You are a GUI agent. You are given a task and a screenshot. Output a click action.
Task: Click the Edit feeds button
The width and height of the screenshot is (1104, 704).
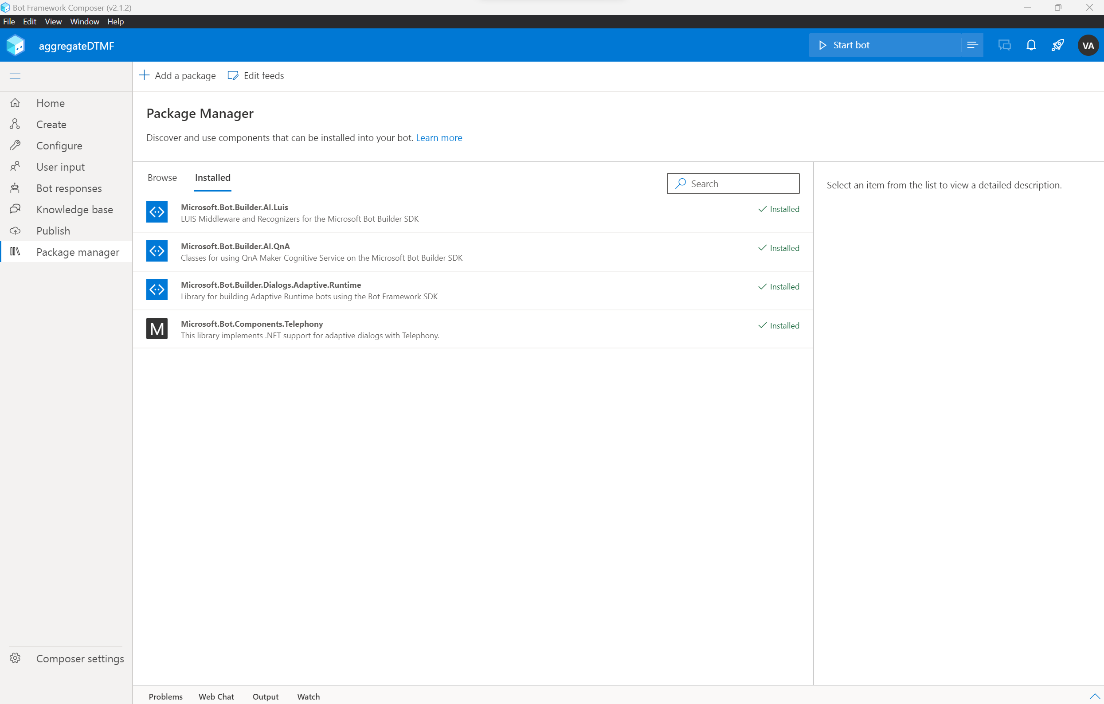coord(256,76)
